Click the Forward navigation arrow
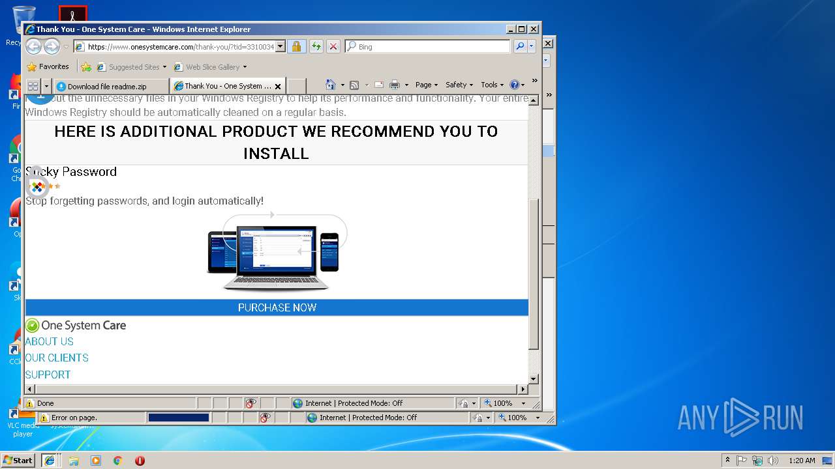 point(52,46)
